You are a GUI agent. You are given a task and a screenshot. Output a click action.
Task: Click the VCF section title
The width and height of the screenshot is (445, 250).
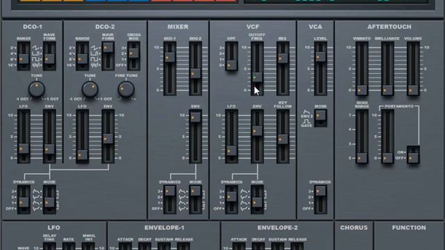click(252, 26)
